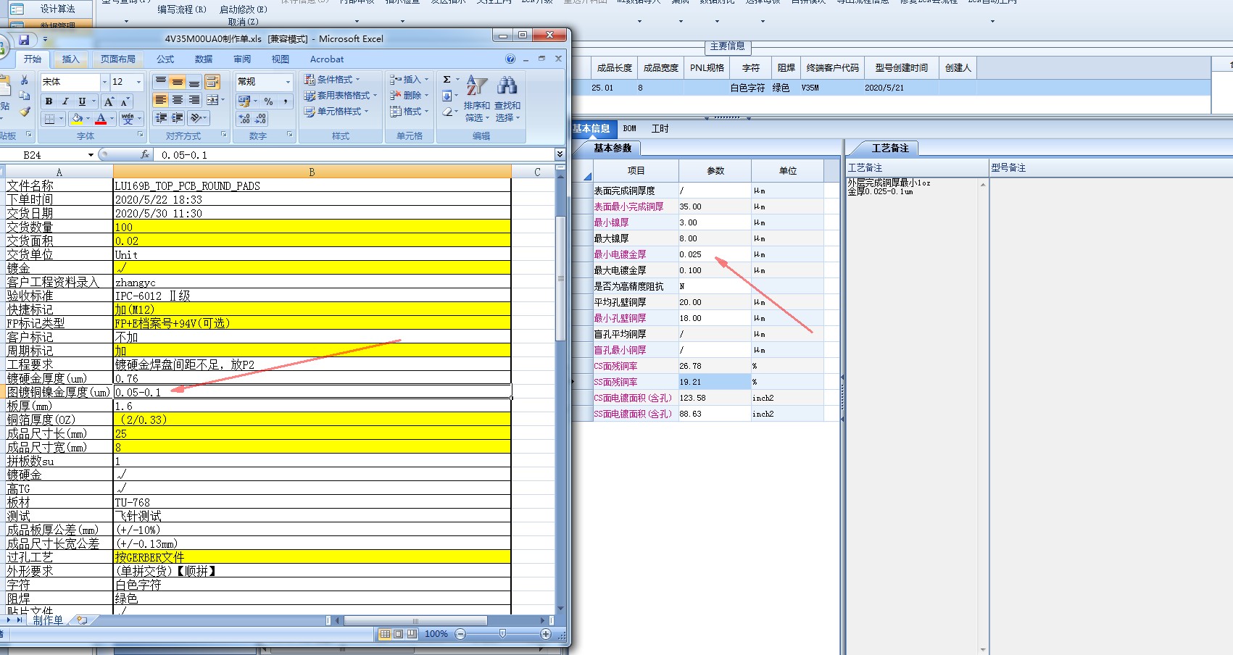Open 套用表格格式 table format menu
The image size is (1233, 655).
[x=341, y=95]
